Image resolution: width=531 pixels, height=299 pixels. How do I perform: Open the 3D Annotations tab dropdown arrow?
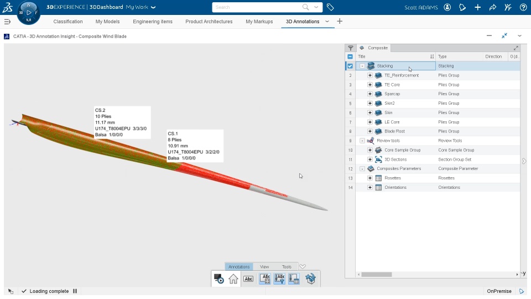pos(327,22)
